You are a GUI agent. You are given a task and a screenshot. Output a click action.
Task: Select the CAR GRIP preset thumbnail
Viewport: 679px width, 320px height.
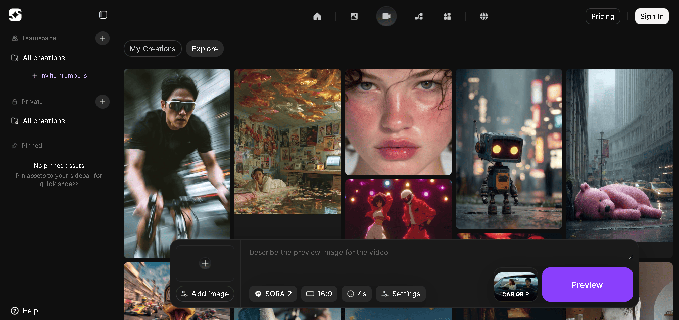515,286
